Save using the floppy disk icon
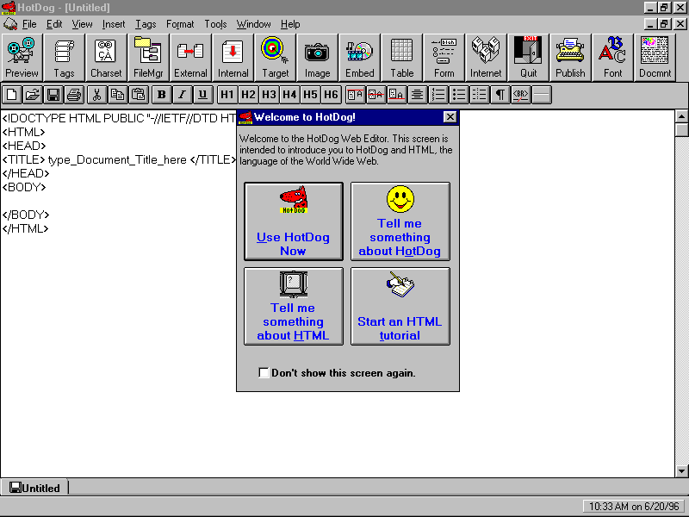The width and height of the screenshot is (689, 517). click(53, 95)
